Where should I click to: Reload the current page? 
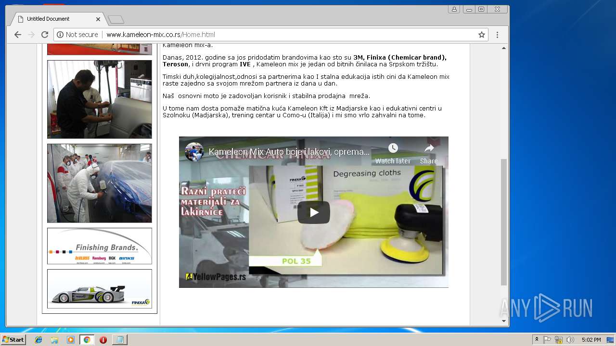[45, 35]
